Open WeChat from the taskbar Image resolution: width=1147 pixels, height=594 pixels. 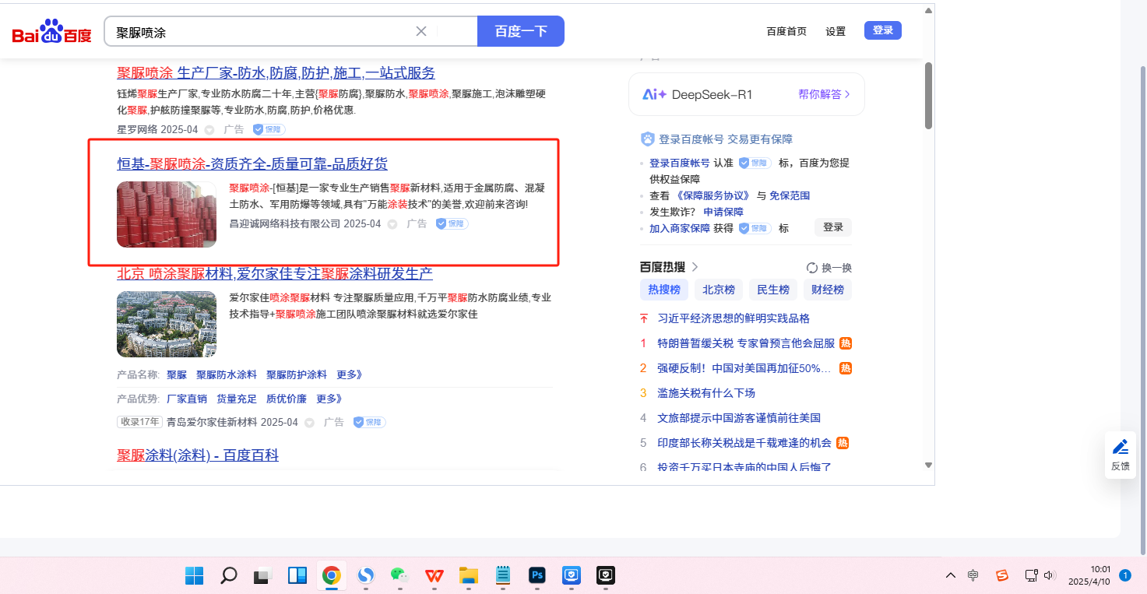(x=399, y=575)
